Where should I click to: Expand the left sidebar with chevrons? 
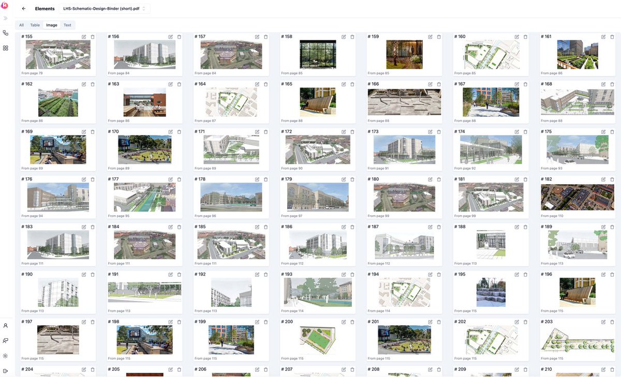pos(6,18)
